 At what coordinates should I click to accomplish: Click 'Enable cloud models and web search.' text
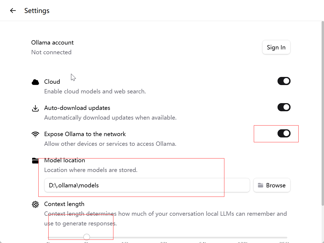point(95,92)
